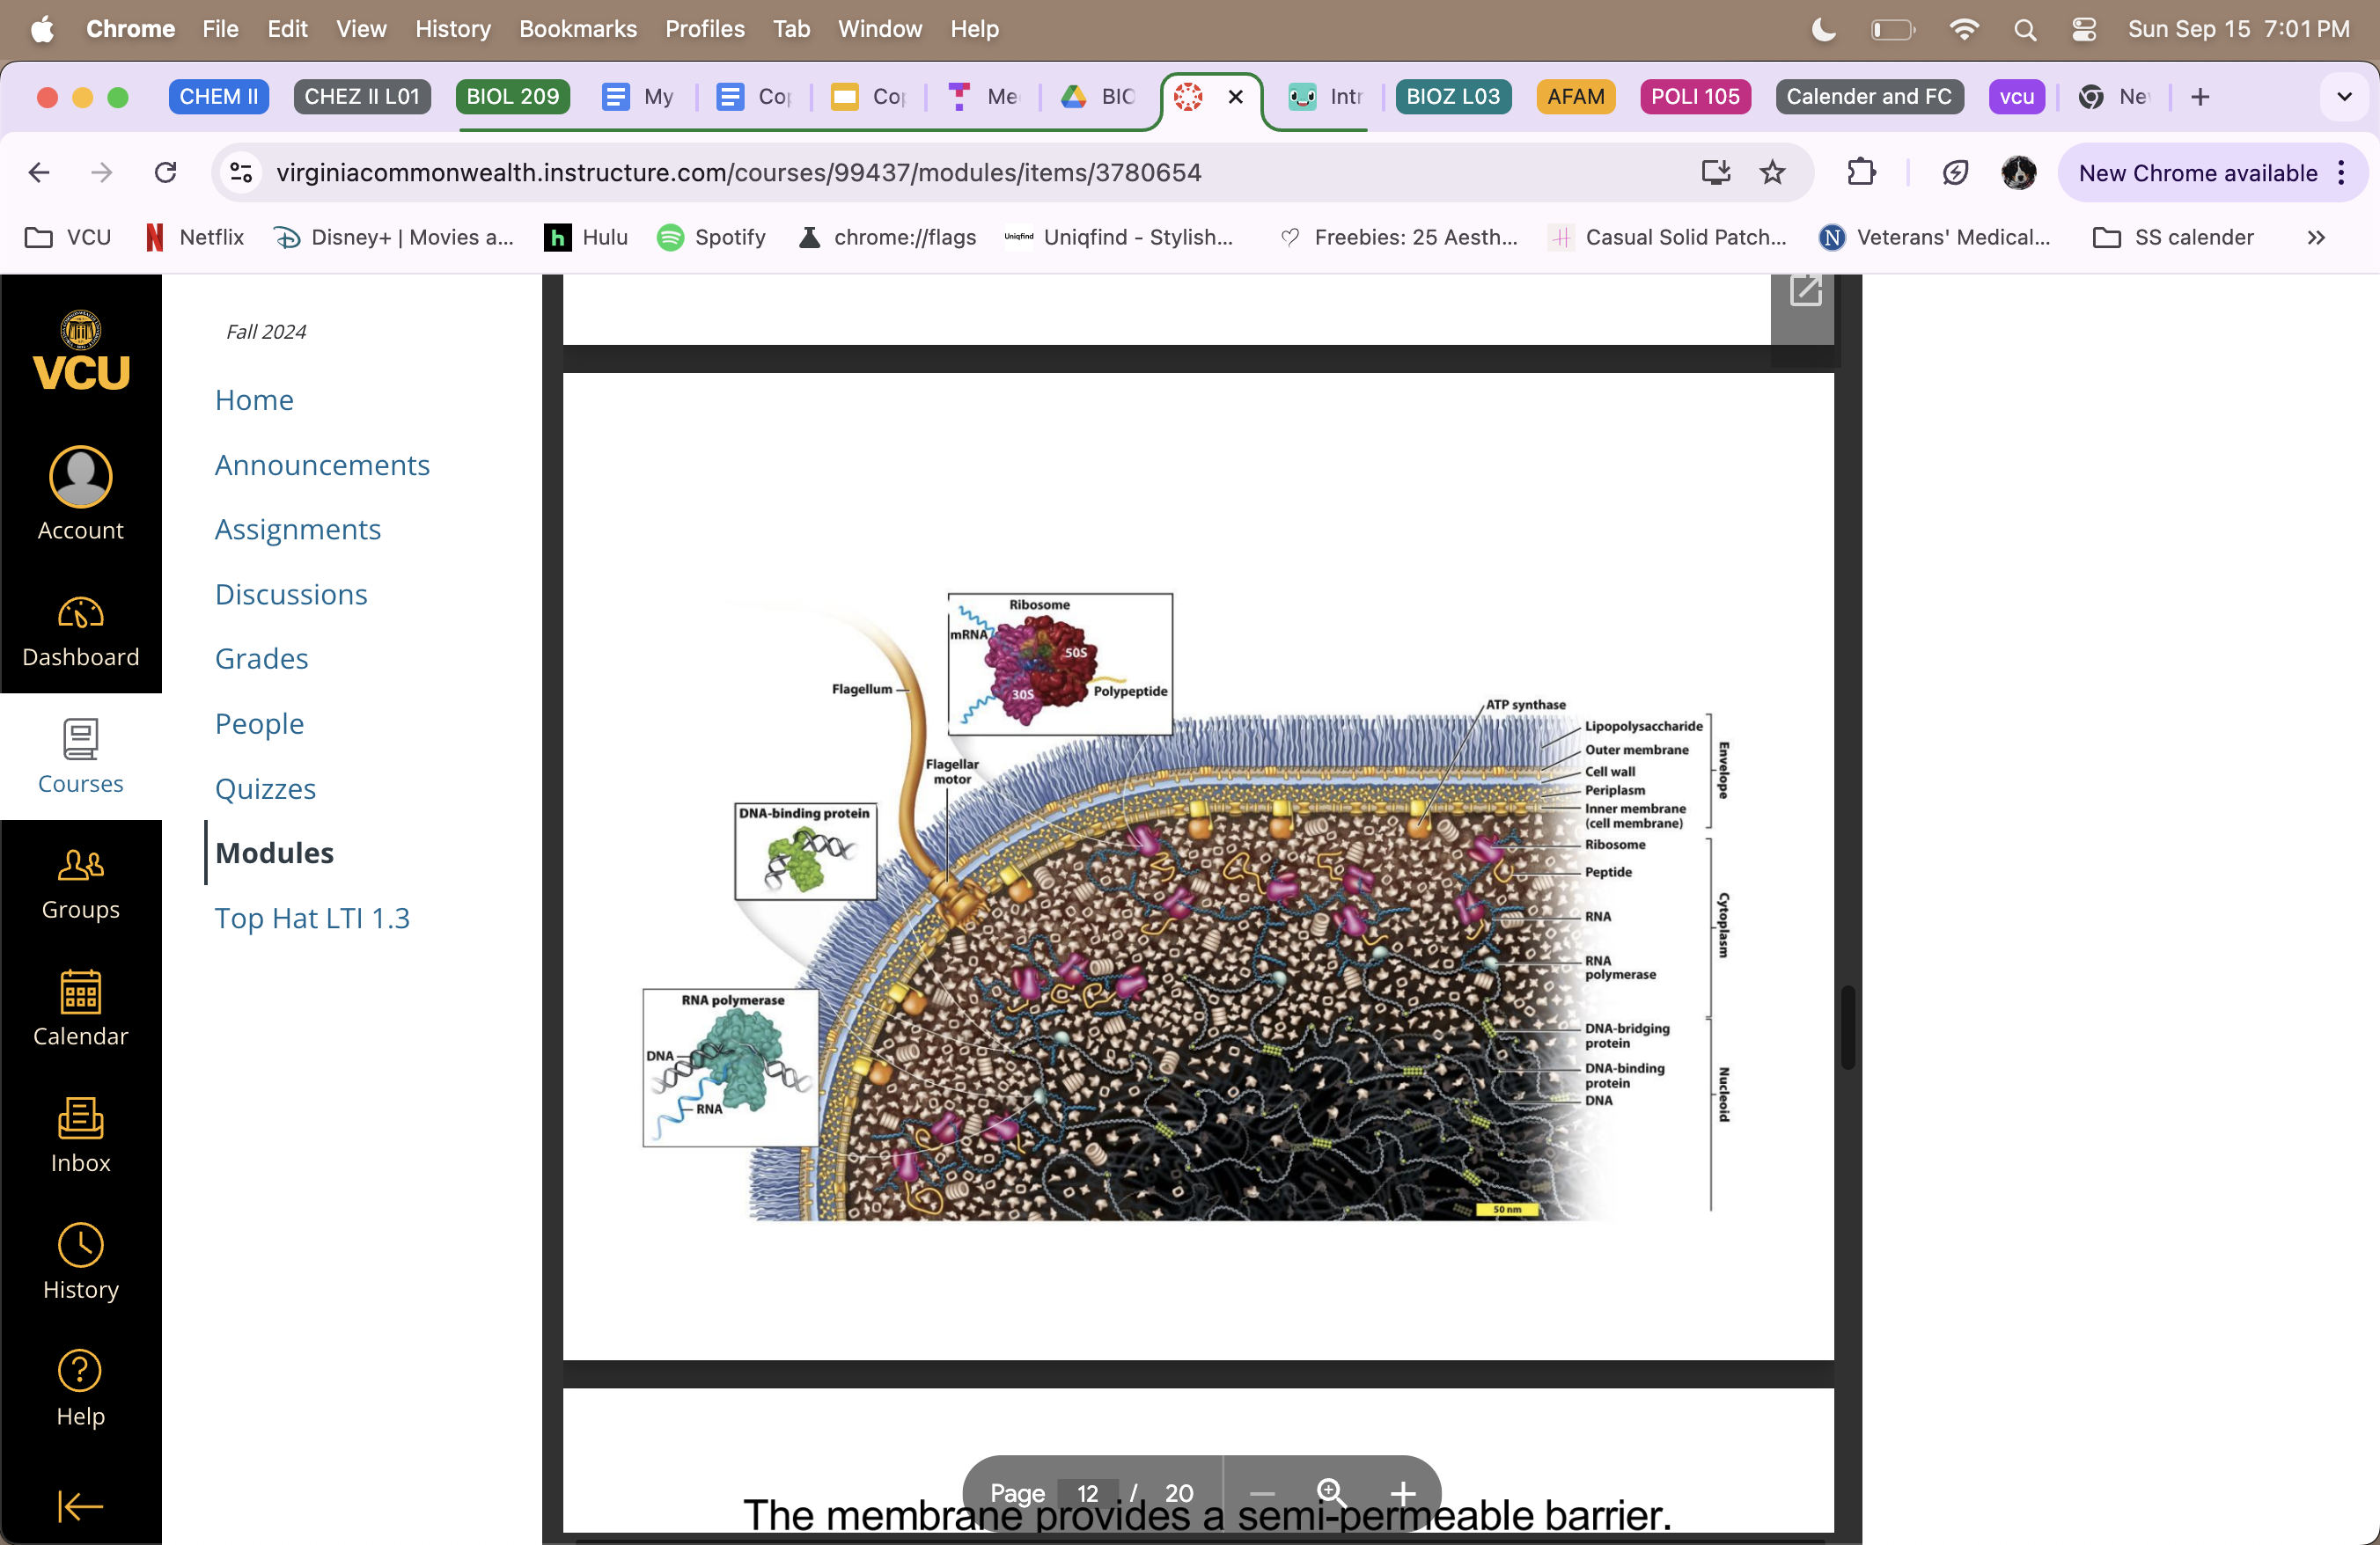Screen dimensions: 2380x1545
Task: Click the address bar URL
Action: coord(738,172)
